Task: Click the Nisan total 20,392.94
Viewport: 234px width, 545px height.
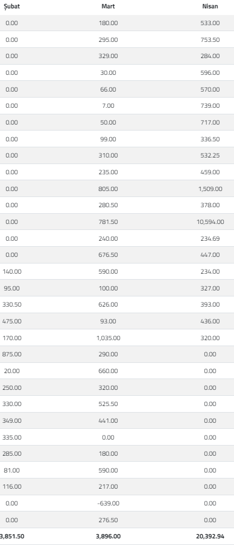Action: [x=210, y=536]
